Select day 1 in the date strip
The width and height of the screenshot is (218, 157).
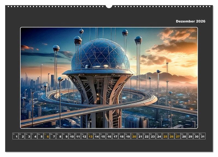[x=16, y=136]
